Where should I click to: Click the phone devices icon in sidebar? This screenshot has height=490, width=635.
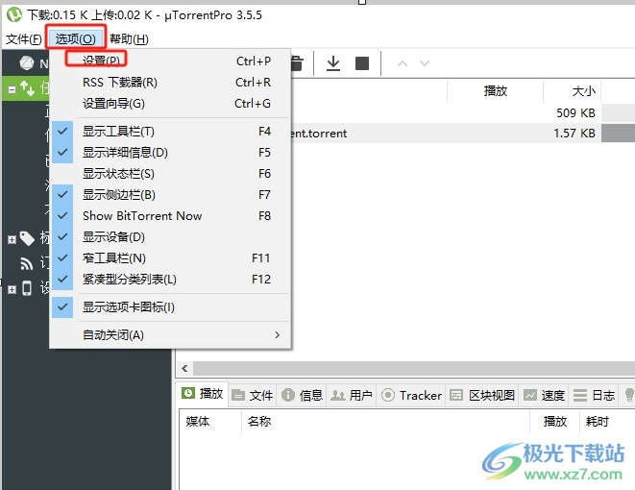click(27, 288)
